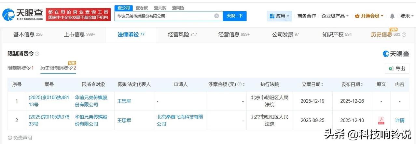The image size is (416, 144).
Task: Open notifications via the bell icon
Action: click(392, 16)
